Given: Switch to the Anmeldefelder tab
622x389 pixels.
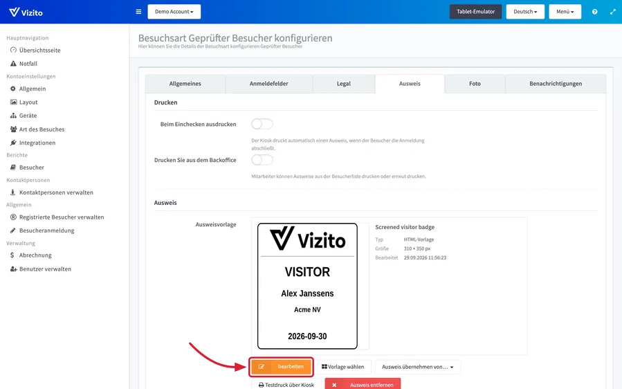Looking at the screenshot, I should click(269, 84).
